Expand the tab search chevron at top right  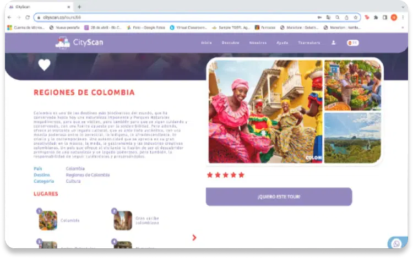coord(403,7)
